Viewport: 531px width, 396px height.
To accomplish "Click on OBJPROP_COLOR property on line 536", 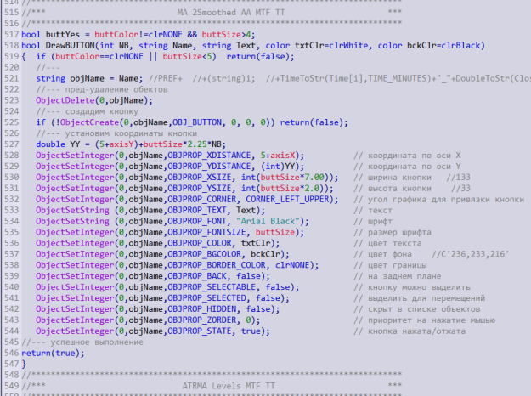I will [x=200, y=243].
